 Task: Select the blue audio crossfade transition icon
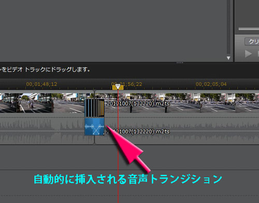[94, 127]
